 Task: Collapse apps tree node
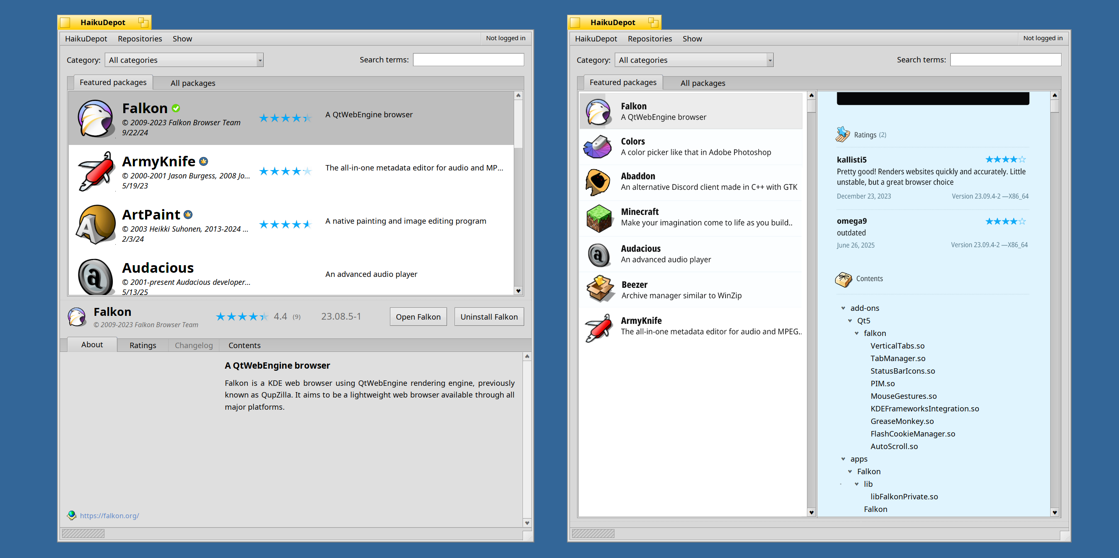tap(843, 459)
